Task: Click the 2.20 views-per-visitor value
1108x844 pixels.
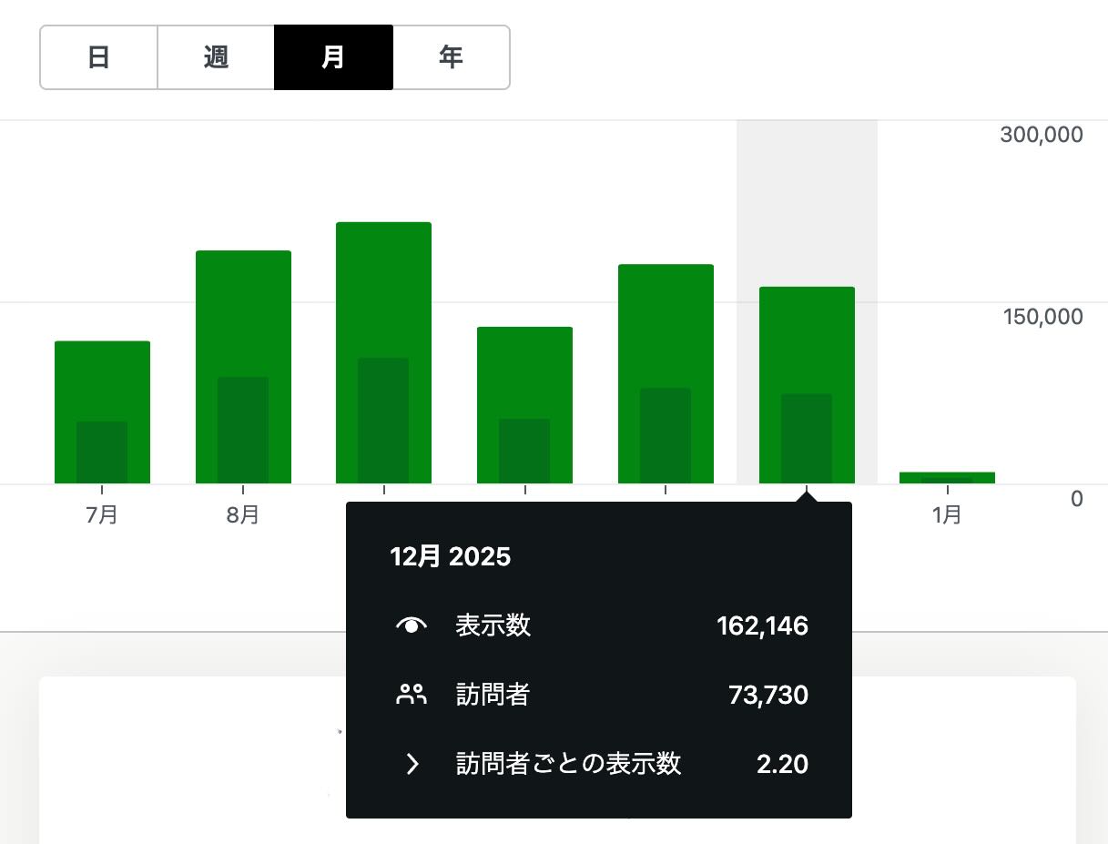Action: [782, 764]
